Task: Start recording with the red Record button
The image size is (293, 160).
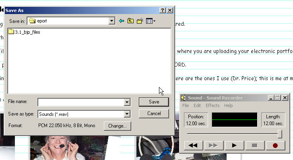Action: click(275, 145)
